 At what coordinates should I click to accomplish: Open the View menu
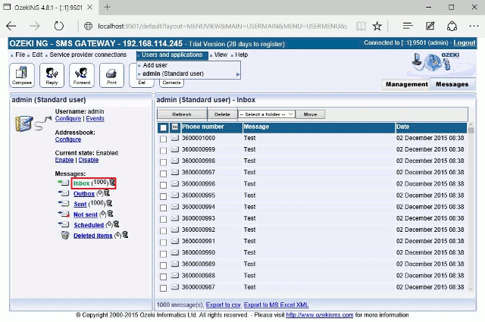(x=221, y=55)
